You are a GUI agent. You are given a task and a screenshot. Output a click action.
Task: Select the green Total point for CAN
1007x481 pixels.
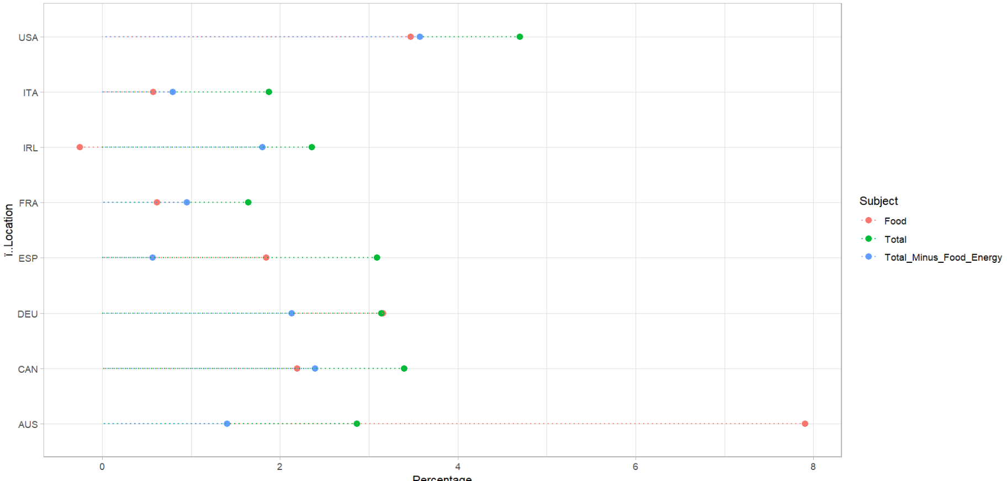[404, 369]
